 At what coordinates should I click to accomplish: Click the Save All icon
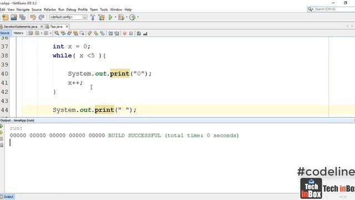point(22,17)
